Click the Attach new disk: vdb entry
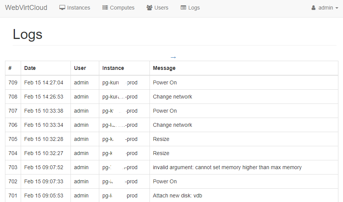Screen dimensions: 343x202 177,196
